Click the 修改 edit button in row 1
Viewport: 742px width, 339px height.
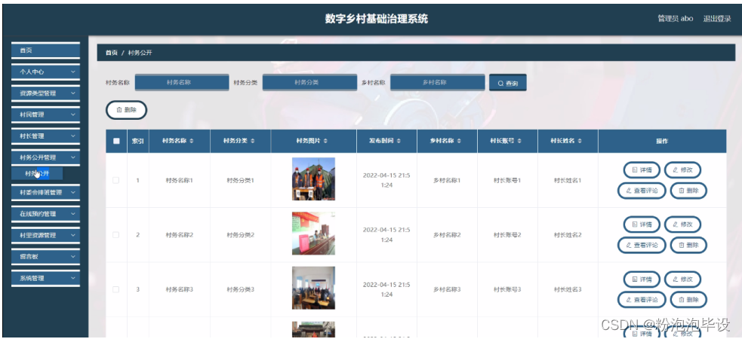click(682, 169)
